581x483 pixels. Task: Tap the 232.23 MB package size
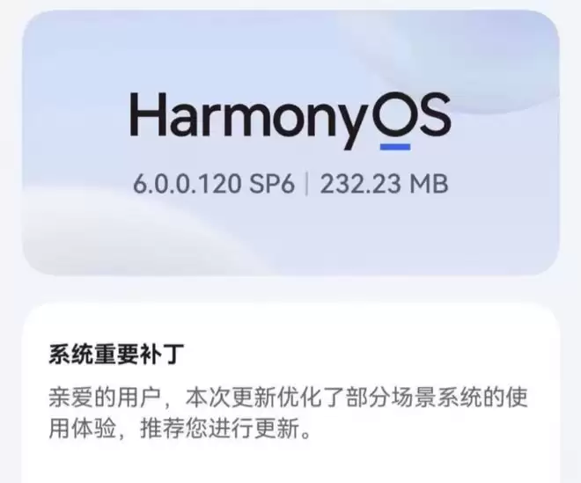[x=384, y=183]
